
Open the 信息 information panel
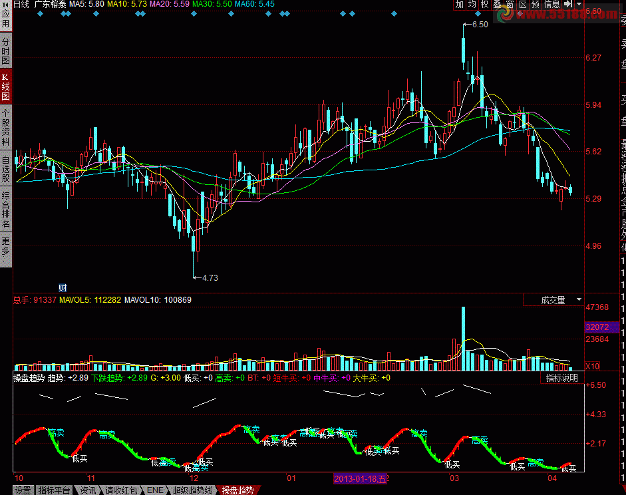pyautogui.click(x=551, y=5)
